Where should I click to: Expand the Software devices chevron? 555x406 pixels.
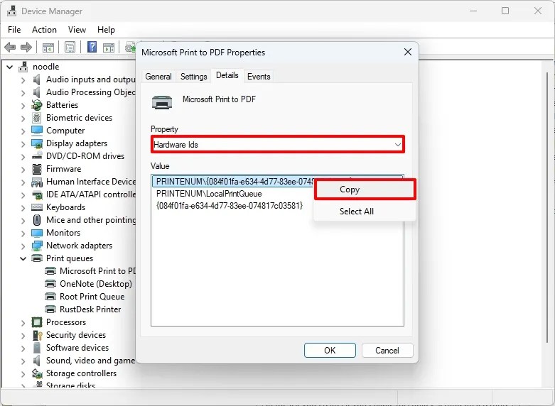click(23, 348)
